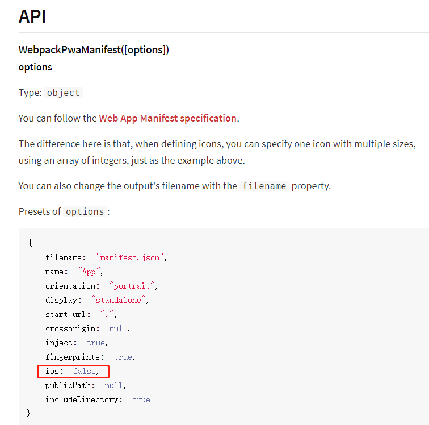Click the display value "standalone"
This screenshot has width=429, height=425.
pyautogui.click(x=118, y=300)
